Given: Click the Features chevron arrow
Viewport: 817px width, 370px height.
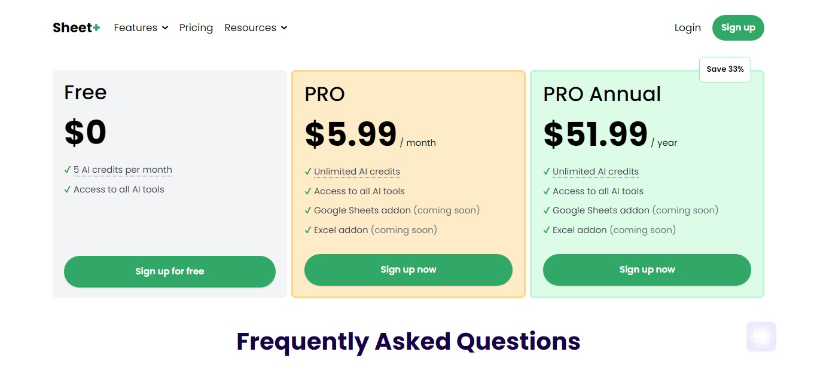Looking at the screenshot, I should [165, 28].
